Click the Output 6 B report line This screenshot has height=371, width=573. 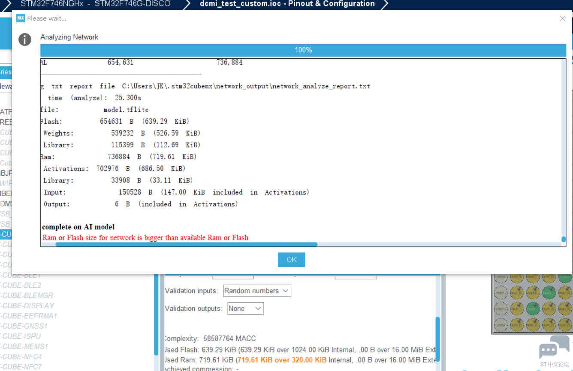pos(141,204)
